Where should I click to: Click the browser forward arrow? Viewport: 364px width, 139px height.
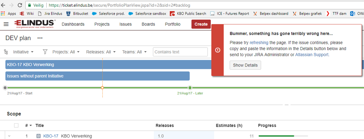(x=11, y=5)
